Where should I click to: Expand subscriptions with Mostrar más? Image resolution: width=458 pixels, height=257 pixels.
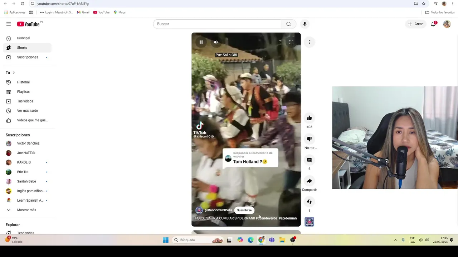coord(27,210)
